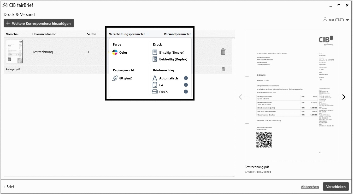Click the user profile icon
Viewport: 353px width, 194px height.
(x=325, y=20)
